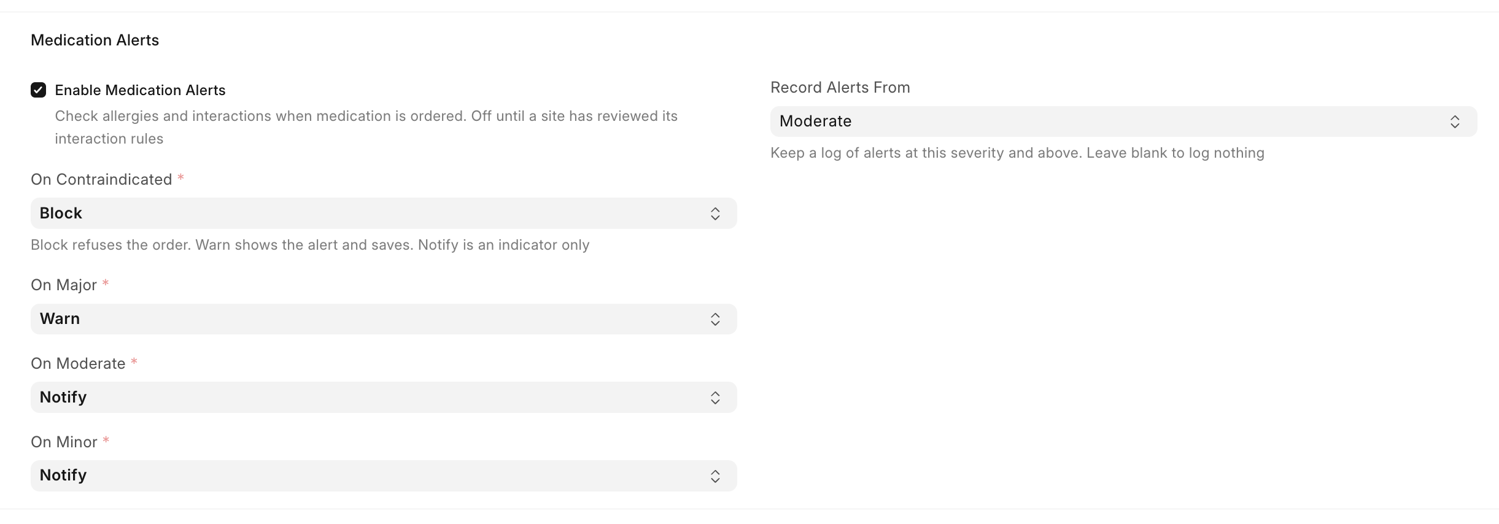Click the 'Keep a log of alerts' description
Image resolution: width=1499 pixels, height=524 pixels.
[1017, 153]
